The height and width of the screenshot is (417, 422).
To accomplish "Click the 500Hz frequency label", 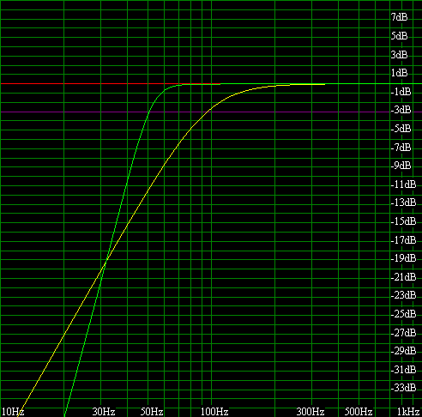I will click(x=359, y=412).
